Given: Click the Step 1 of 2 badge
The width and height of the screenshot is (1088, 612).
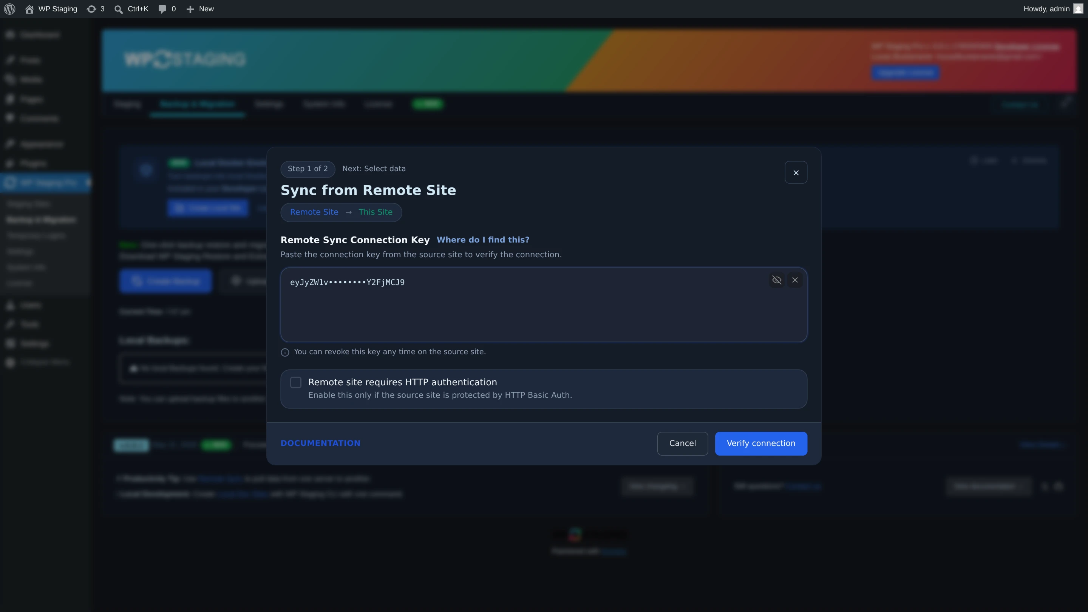Looking at the screenshot, I should (x=308, y=169).
